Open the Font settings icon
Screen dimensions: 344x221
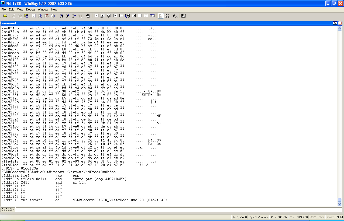[175, 16]
